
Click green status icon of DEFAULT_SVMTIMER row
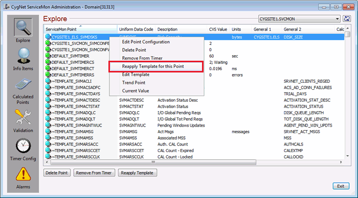48,56
